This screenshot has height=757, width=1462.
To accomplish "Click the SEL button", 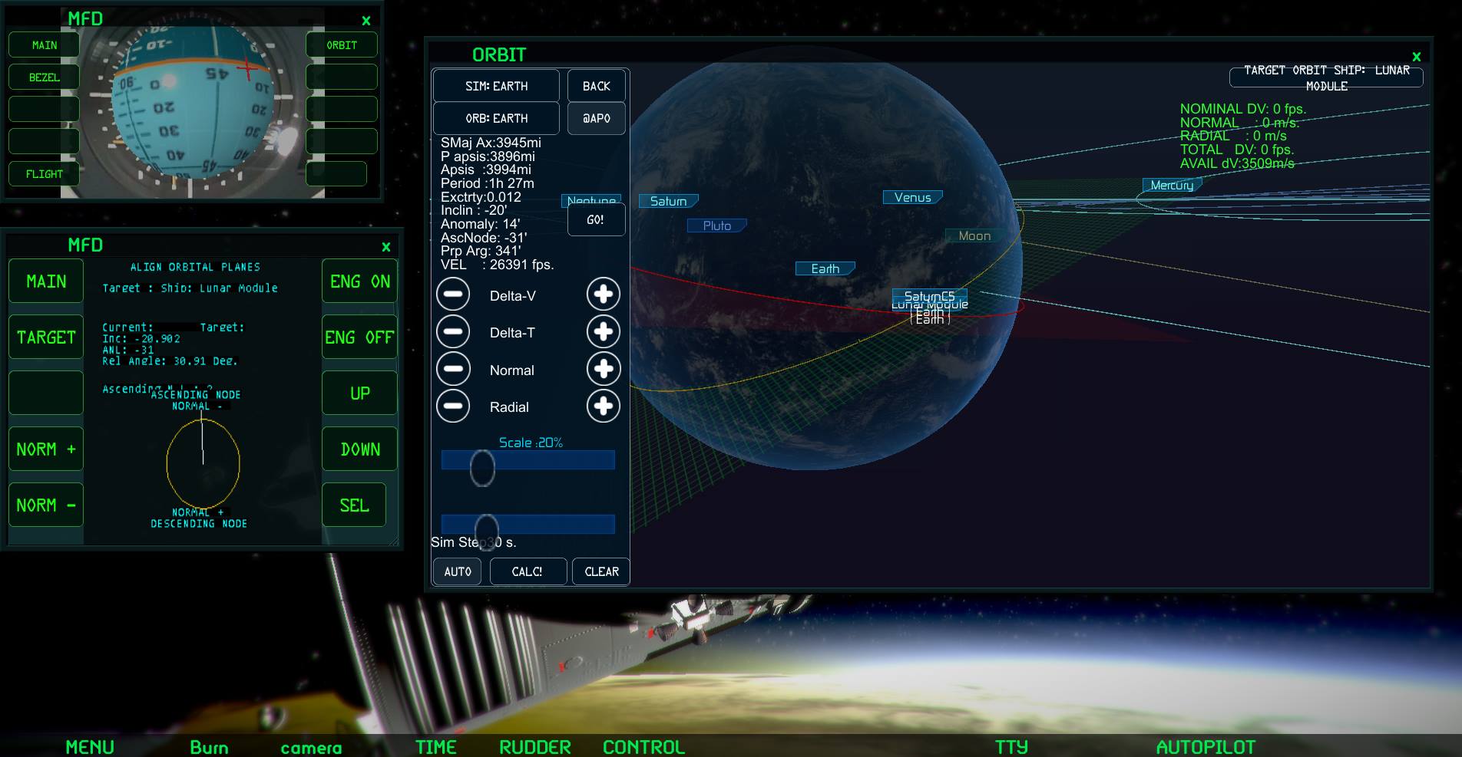I will click(x=354, y=505).
